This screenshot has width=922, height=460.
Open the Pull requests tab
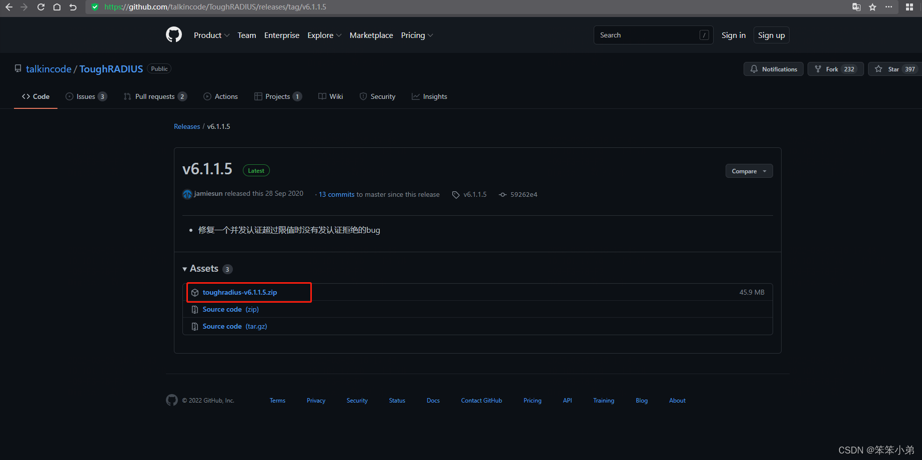point(155,96)
